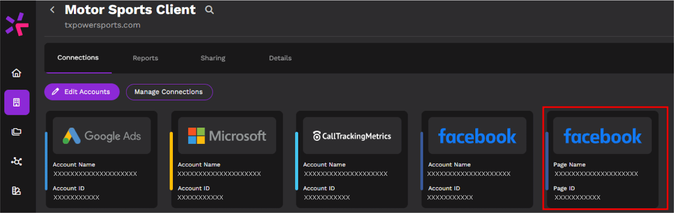Screen dimensions: 674x213
Task: Click the Edit Accounts button
Action: pos(82,92)
